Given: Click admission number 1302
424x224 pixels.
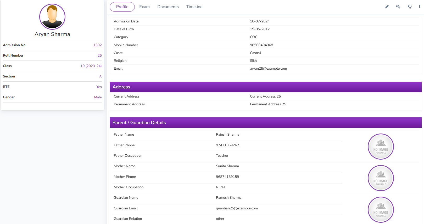Looking at the screenshot, I should [97, 45].
